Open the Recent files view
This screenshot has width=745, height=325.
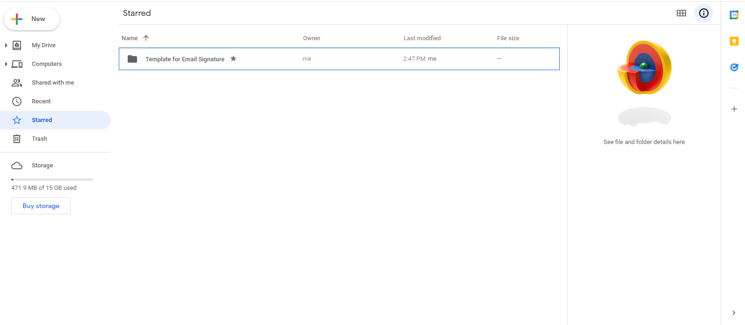(x=41, y=101)
